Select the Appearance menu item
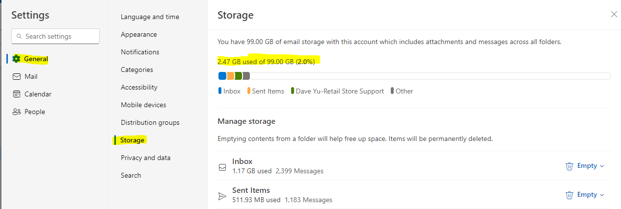This screenshot has height=209, width=621. click(139, 34)
